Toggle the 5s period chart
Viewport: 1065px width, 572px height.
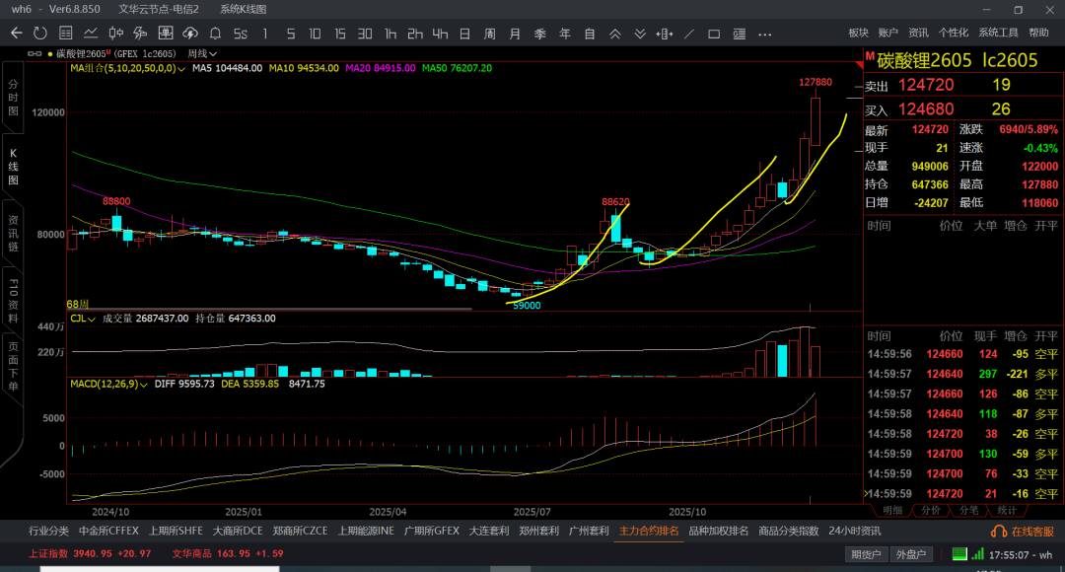[x=240, y=33]
